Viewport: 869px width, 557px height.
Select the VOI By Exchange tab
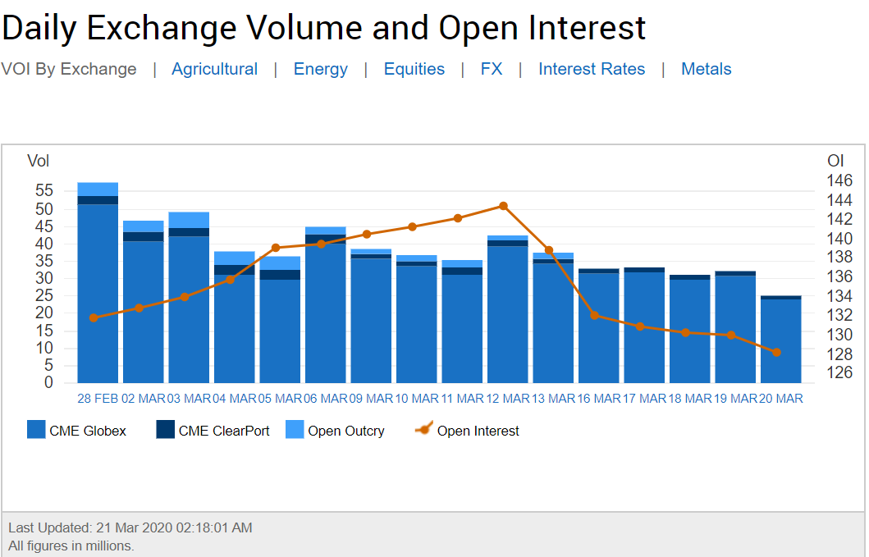[x=69, y=69]
